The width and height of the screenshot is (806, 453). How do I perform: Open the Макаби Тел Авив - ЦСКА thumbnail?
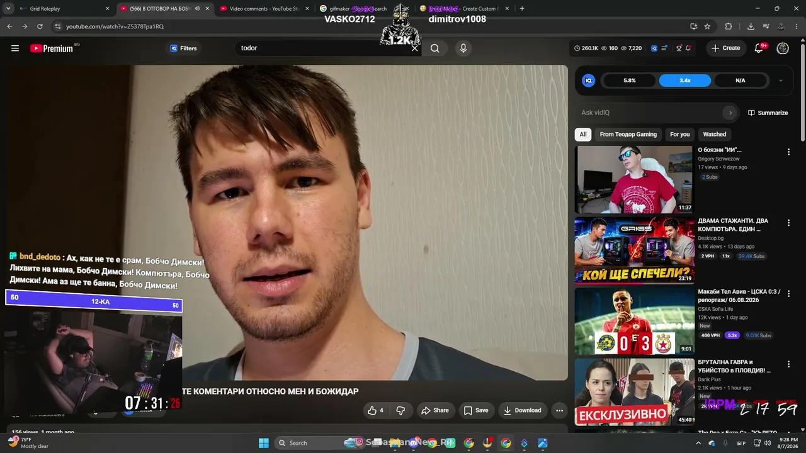(634, 321)
